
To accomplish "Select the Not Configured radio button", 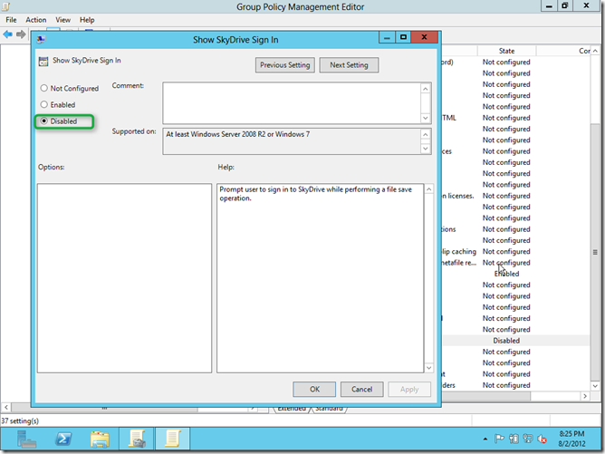I will click(44, 89).
